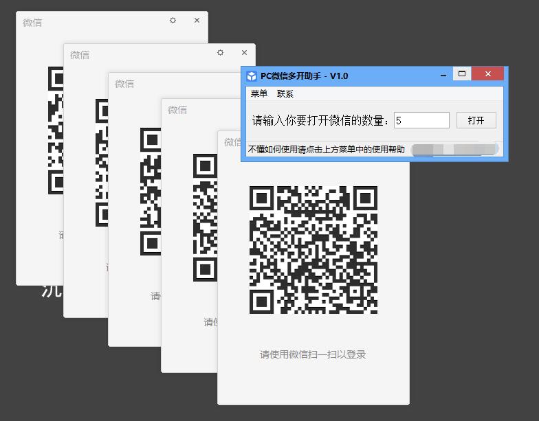Click the PC微信多开助手 app icon in title bar
Viewport: 539px width, 421px height.
[x=252, y=76]
